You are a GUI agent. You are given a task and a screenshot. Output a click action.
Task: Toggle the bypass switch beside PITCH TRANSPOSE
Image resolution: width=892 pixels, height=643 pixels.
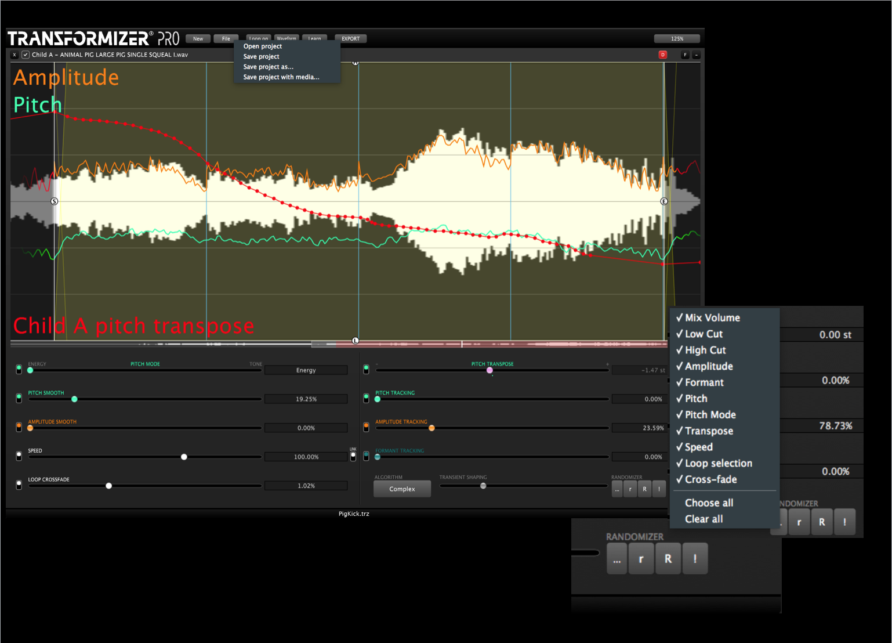click(366, 369)
